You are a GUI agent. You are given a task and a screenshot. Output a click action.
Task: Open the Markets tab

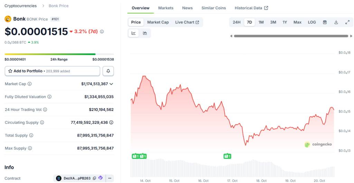(x=166, y=8)
